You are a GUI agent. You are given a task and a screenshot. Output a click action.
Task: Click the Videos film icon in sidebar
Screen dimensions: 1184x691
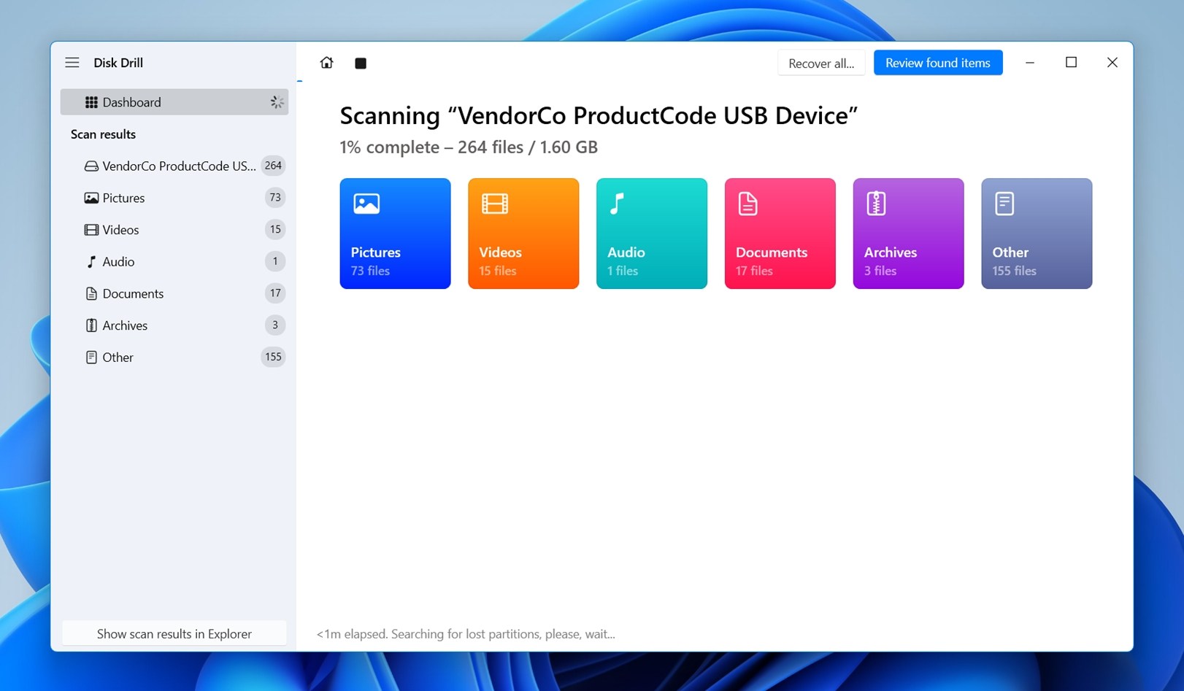point(91,230)
